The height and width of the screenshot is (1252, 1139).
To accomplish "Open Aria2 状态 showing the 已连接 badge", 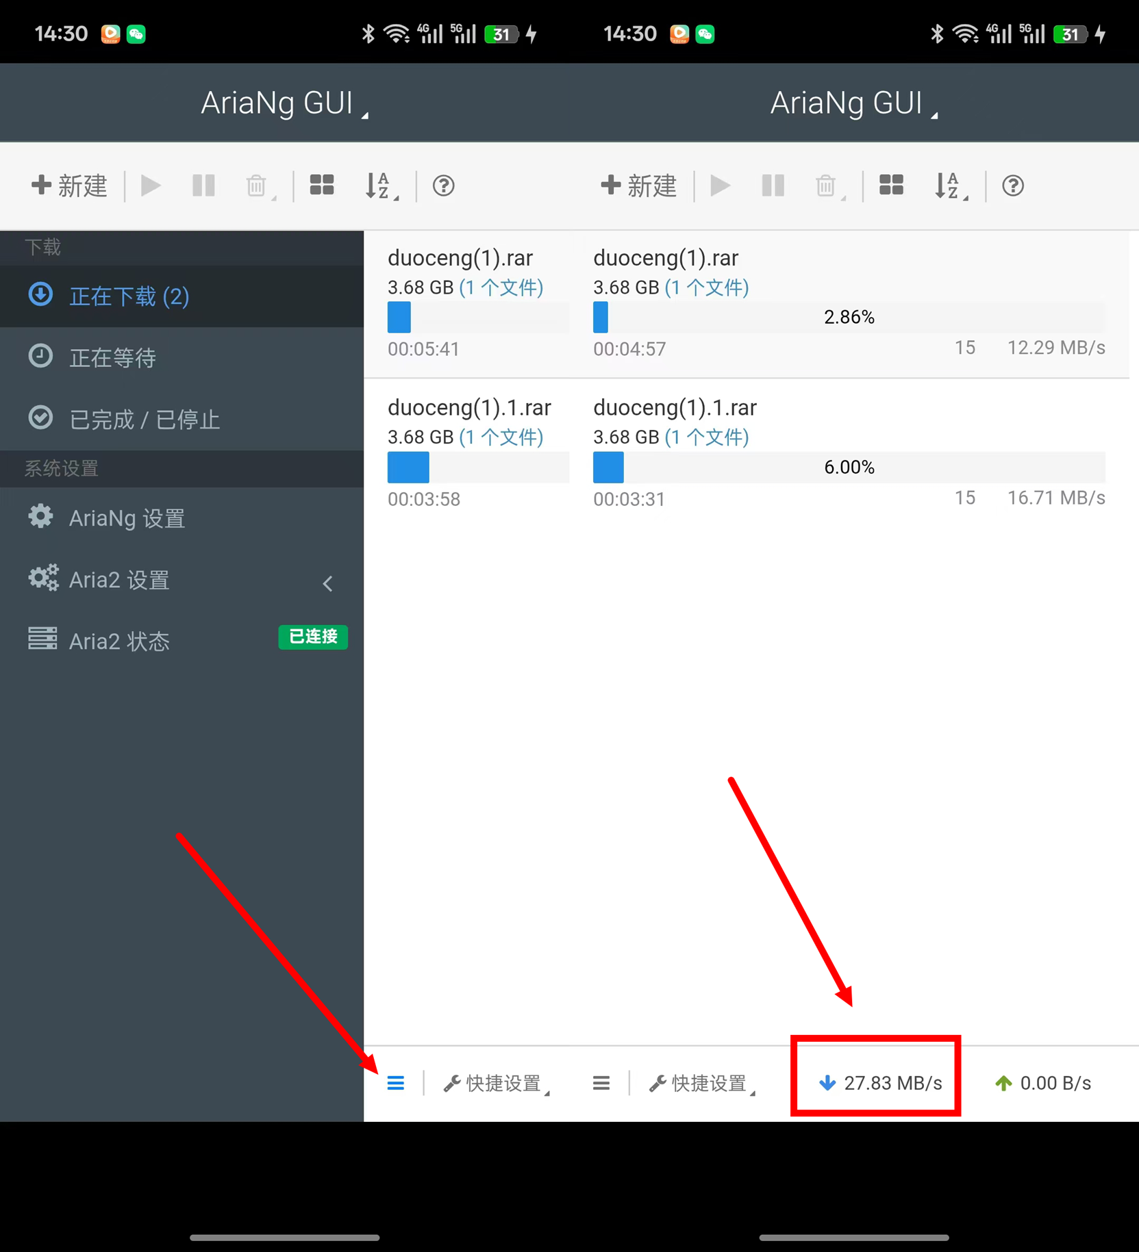I will coord(119,641).
